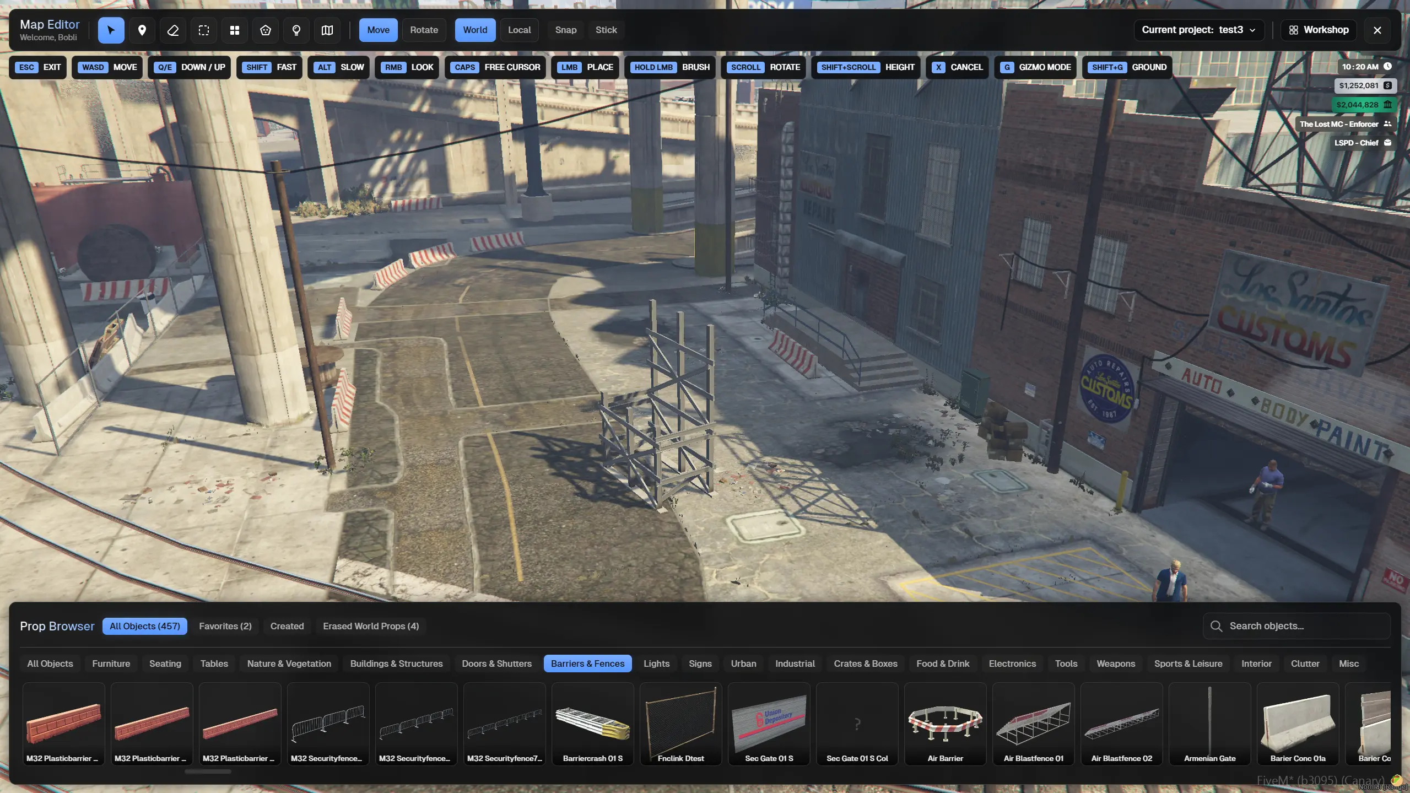Click the search magnifier icon
Viewport: 1410px width, 793px height.
click(x=1216, y=626)
